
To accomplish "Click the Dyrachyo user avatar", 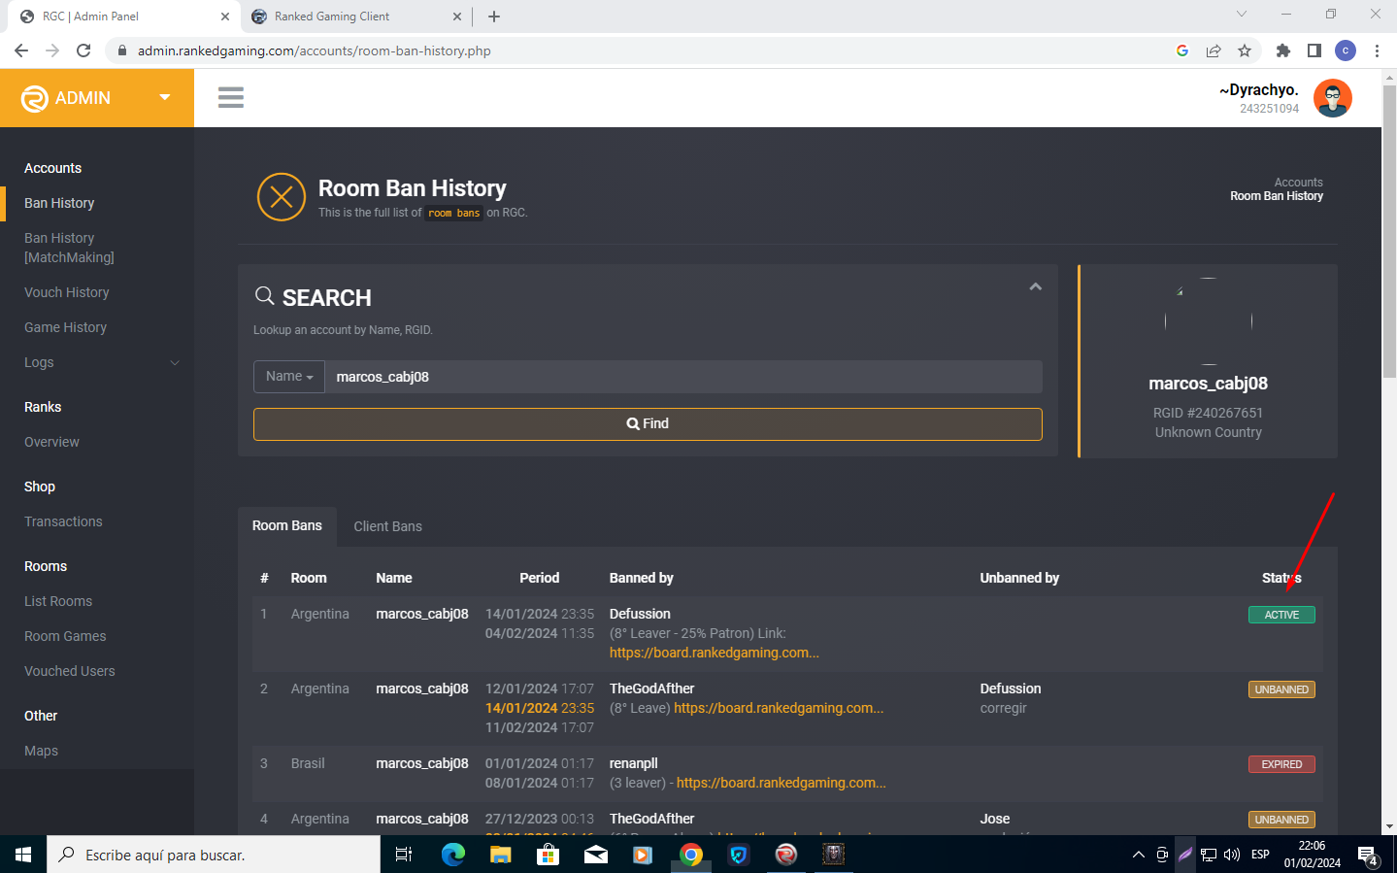I will coord(1332,98).
